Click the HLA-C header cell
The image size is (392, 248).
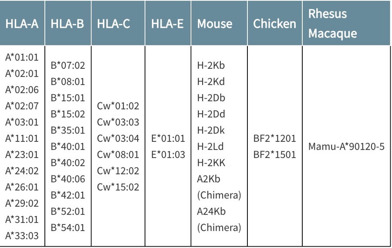114,24
